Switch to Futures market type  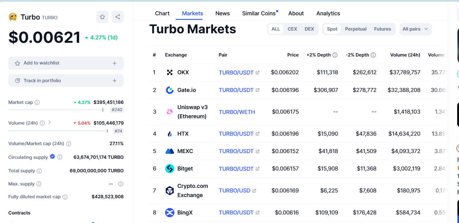coord(382,29)
